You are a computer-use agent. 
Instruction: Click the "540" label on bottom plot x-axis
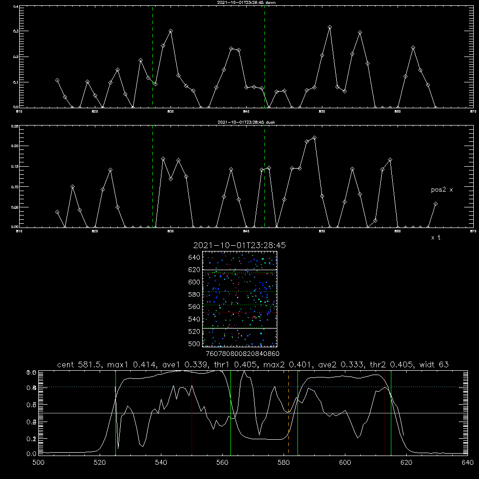[x=161, y=463]
